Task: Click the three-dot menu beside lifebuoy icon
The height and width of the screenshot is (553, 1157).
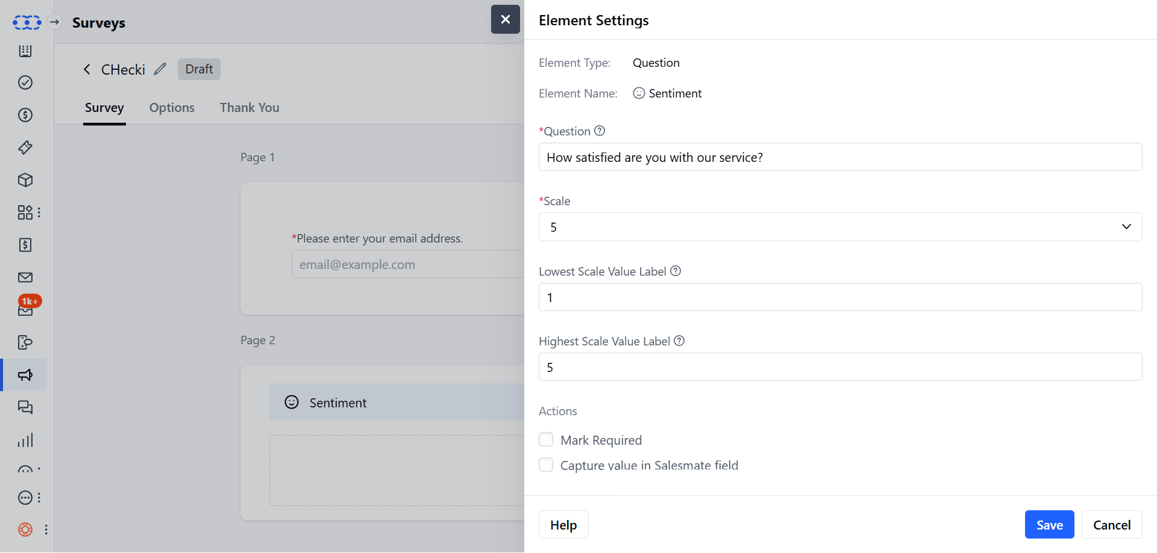Action: (46, 530)
